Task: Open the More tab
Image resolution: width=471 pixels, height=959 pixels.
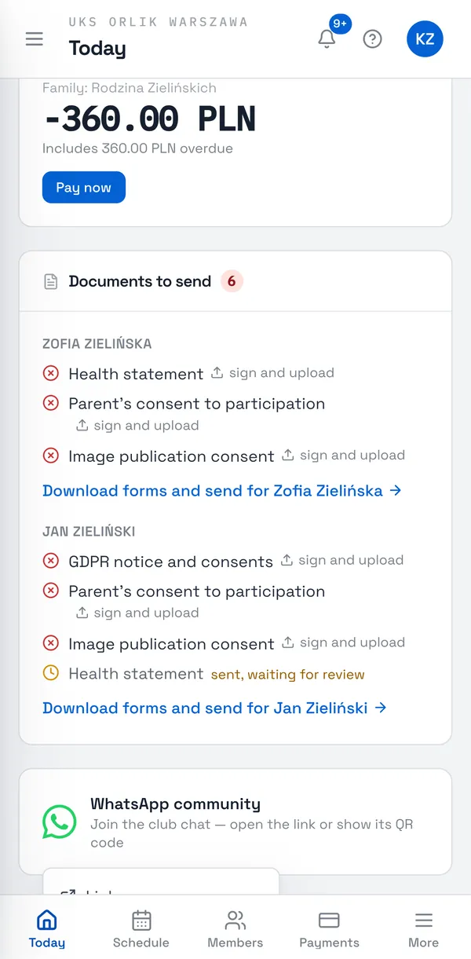Action: (x=424, y=928)
